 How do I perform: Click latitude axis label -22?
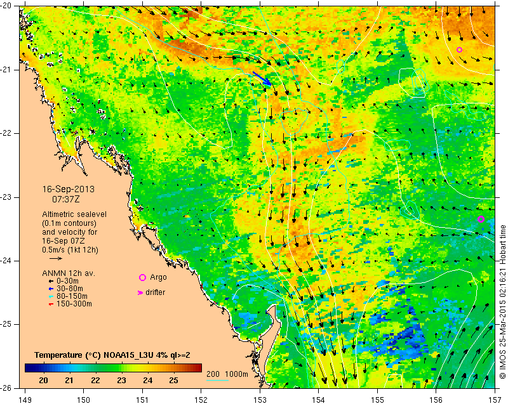6,133
